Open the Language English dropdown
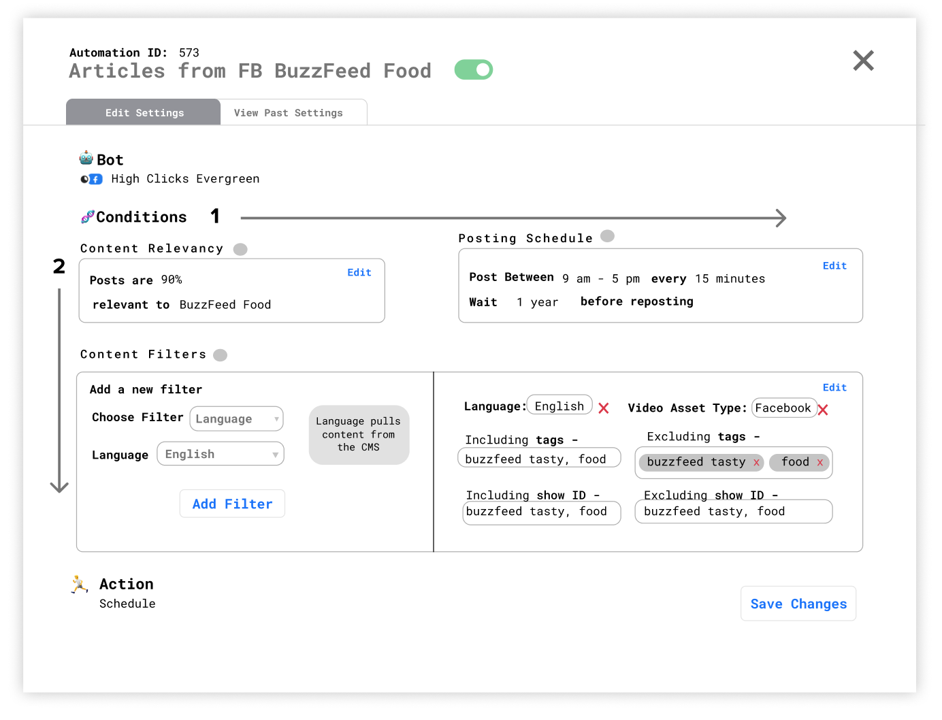942x720 pixels. click(221, 454)
